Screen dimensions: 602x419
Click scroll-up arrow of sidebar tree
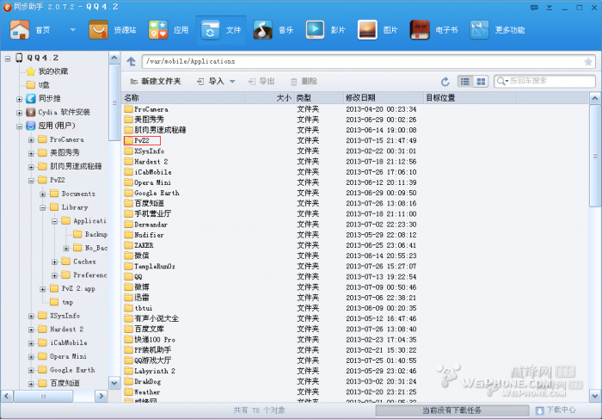pyautogui.click(x=114, y=58)
